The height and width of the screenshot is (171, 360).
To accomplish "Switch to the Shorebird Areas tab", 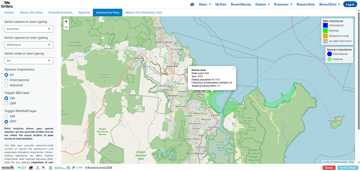I will (x=60, y=12).
